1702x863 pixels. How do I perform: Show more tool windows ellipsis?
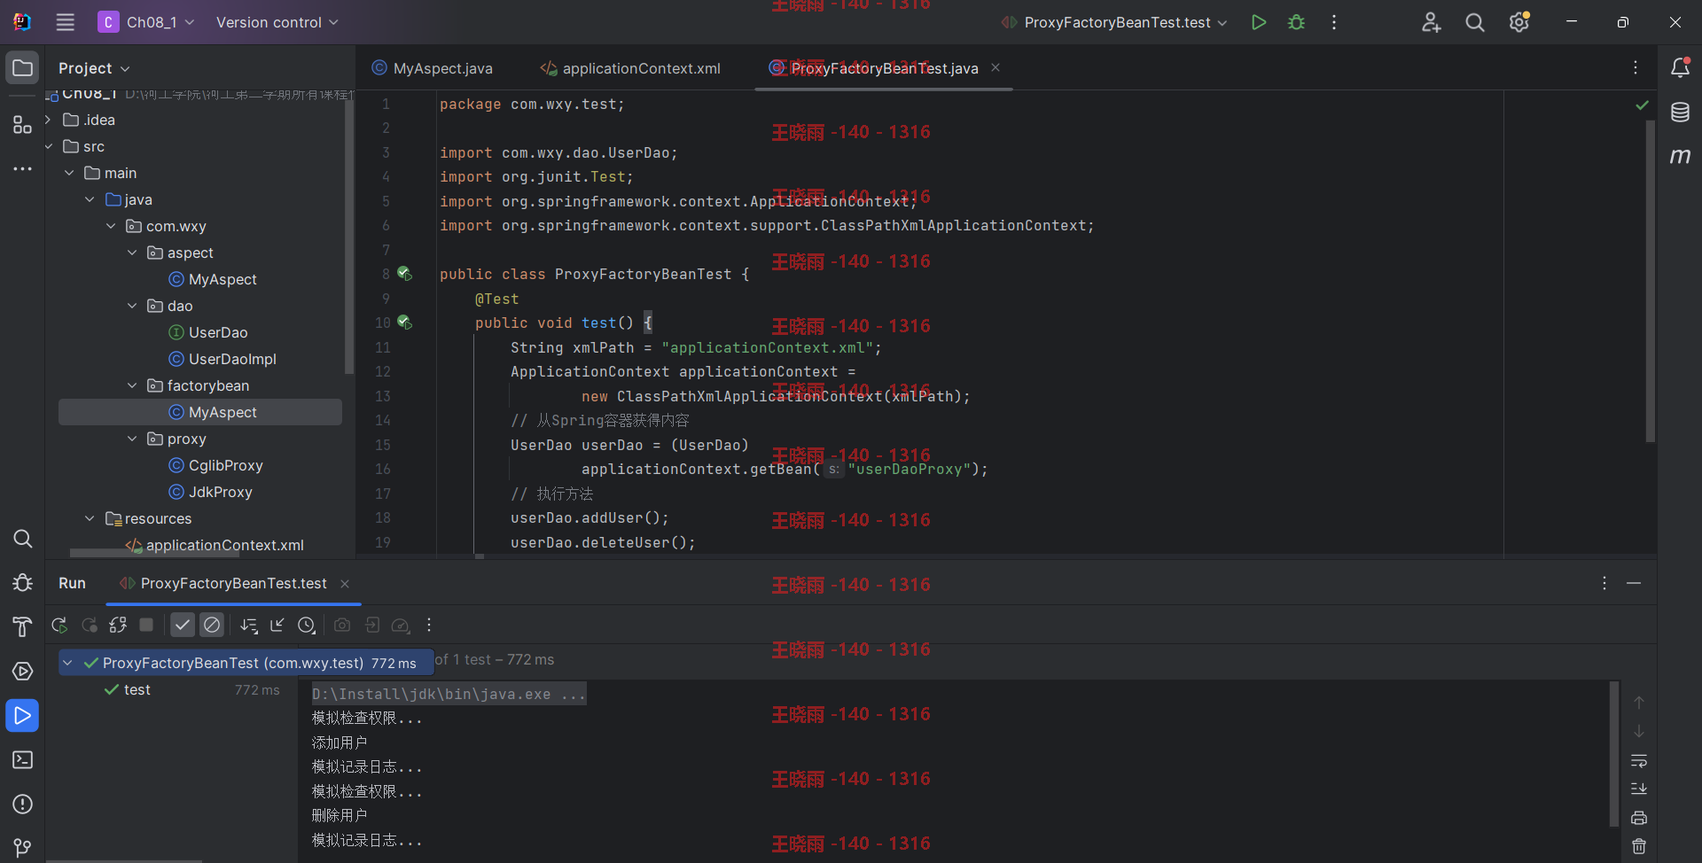click(x=22, y=168)
